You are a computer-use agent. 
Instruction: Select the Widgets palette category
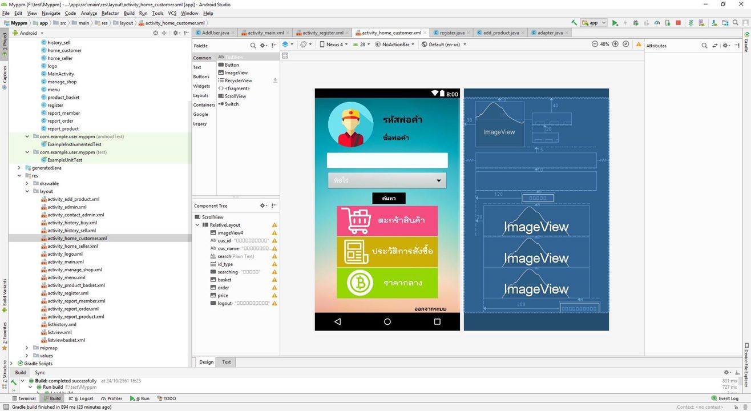coord(201,86)
